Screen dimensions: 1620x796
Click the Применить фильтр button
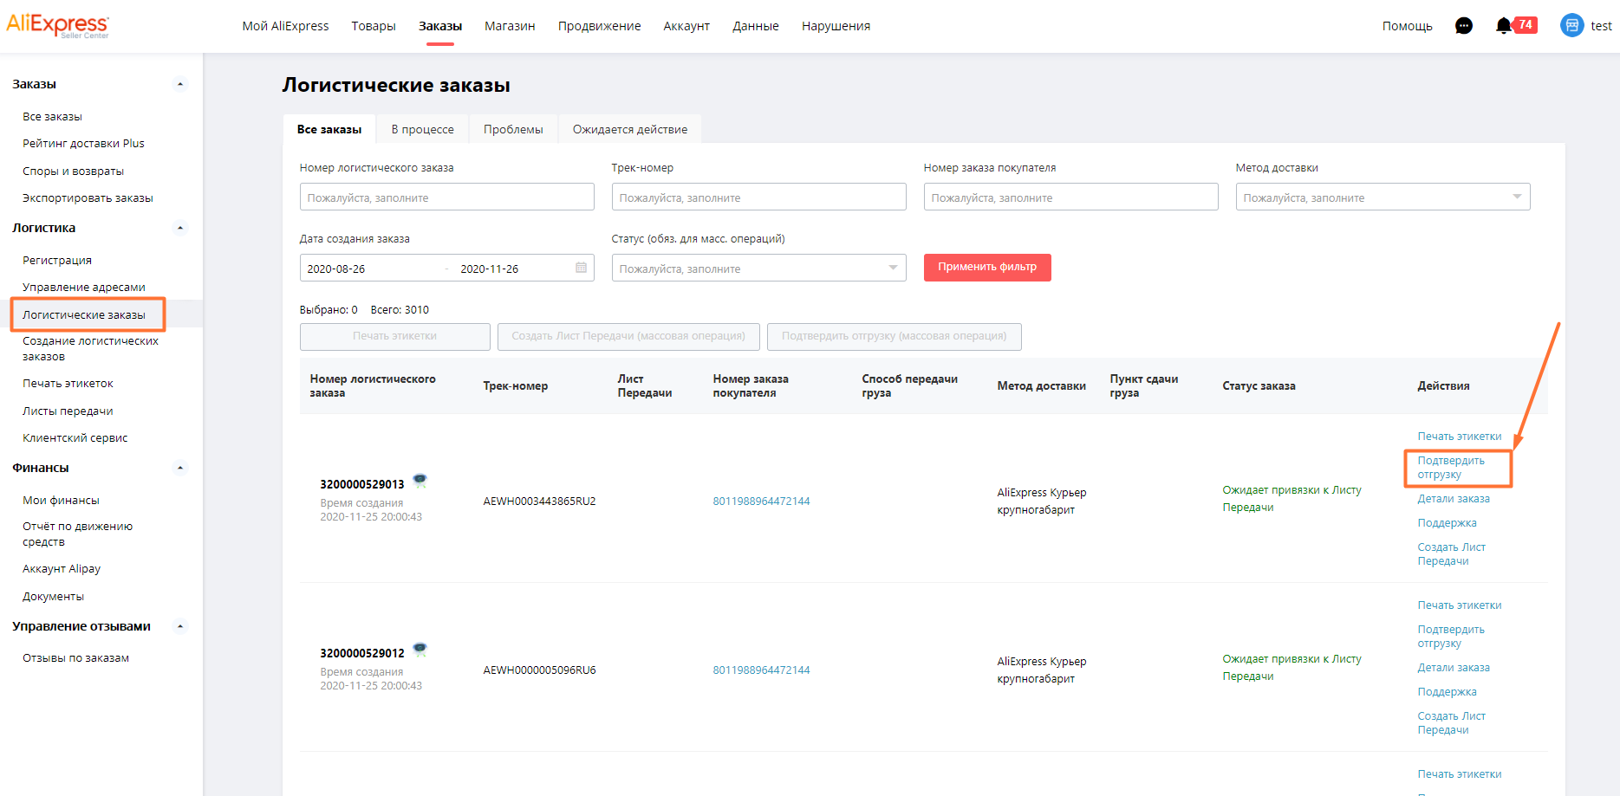point(987,267)
